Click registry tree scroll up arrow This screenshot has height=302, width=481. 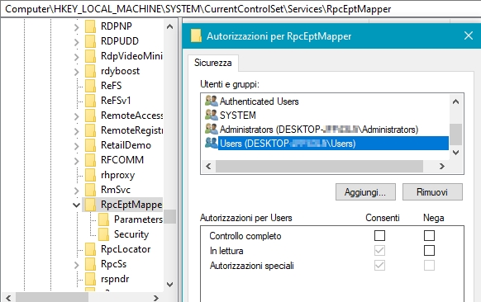169,26
